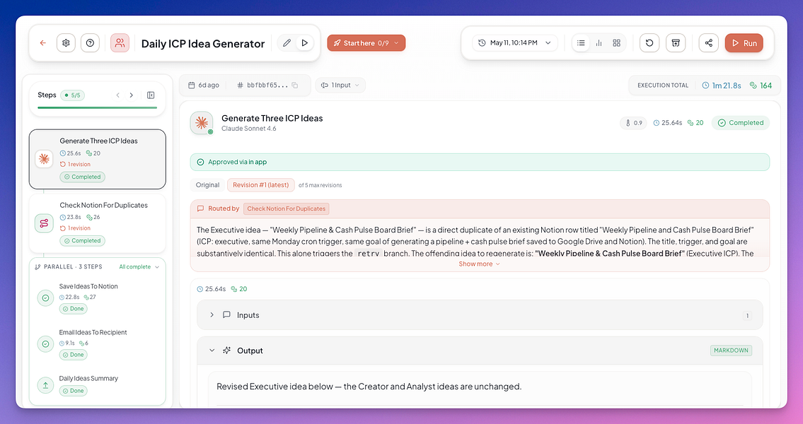Select the Email Ideas To Recipient step
The width and height of the screenshot is (803, 424).
click(x=98, y=343)
